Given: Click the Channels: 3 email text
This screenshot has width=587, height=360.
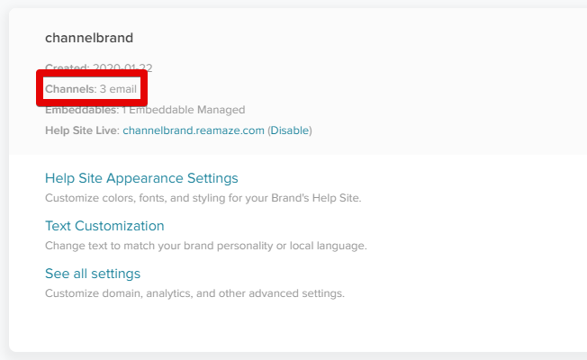Looking at the screenshot, I should 91,89.
